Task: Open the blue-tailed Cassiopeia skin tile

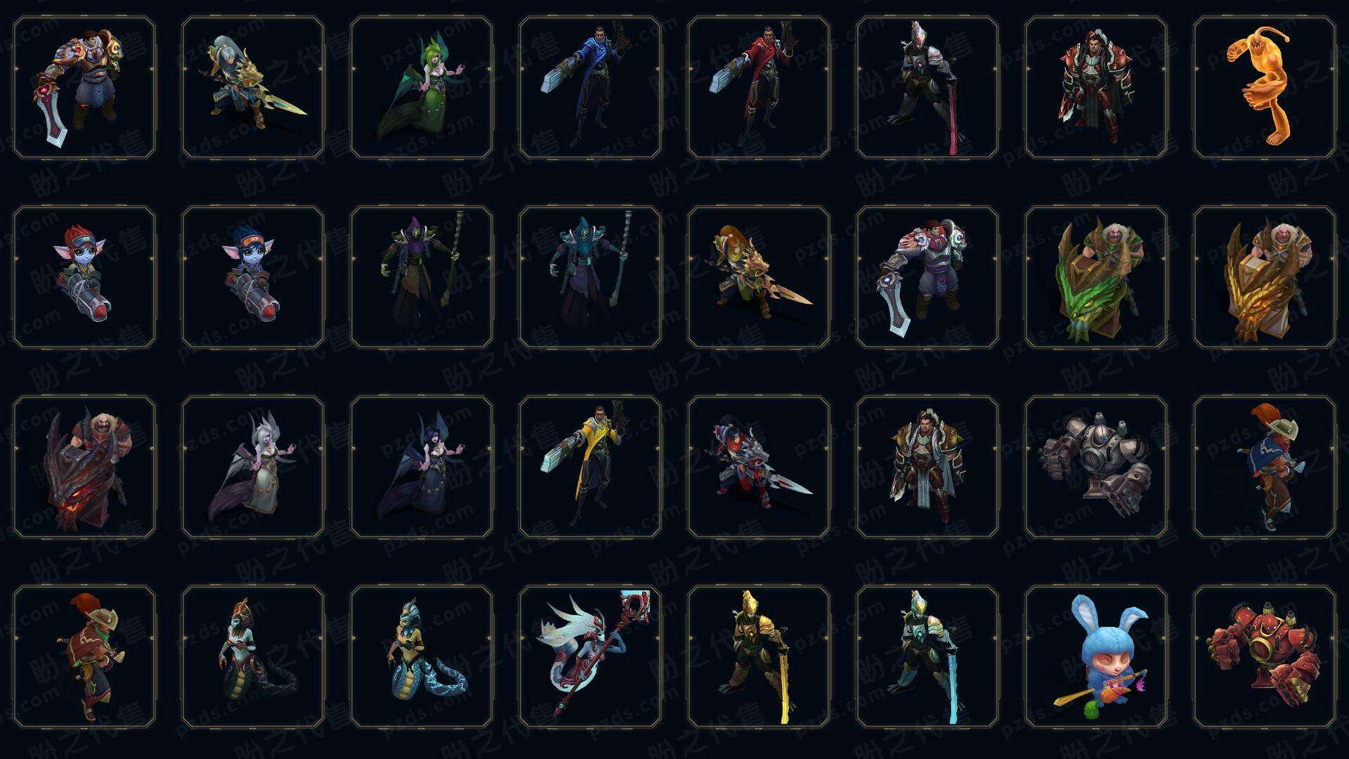Action: point(421,657)
